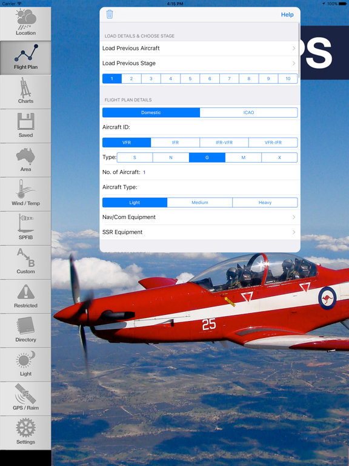Tap the Aircraft Type input field

(200, 187)
